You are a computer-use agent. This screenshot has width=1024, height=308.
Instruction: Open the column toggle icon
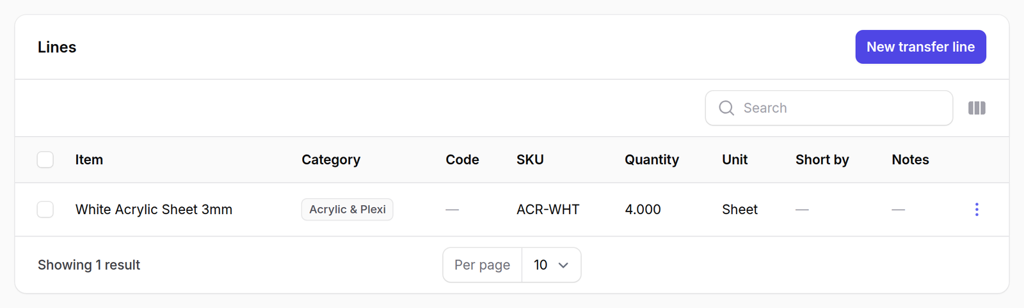[x=977, y=108]
